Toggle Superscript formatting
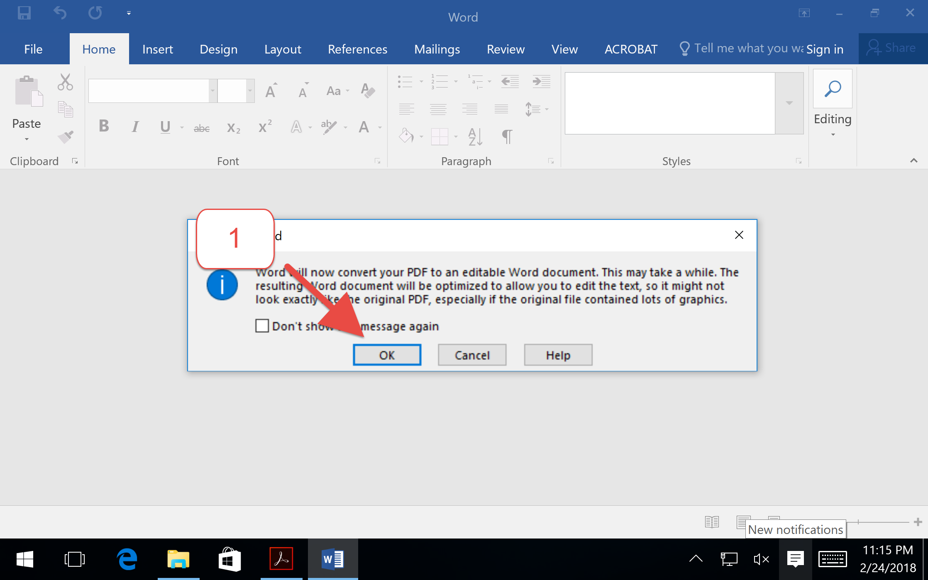The width and height of the screenshot is (928, 580). point(265,126)
